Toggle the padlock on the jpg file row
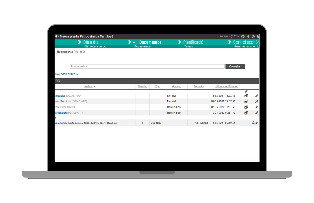This screenshot has height=203, width=314. point(253,123)
